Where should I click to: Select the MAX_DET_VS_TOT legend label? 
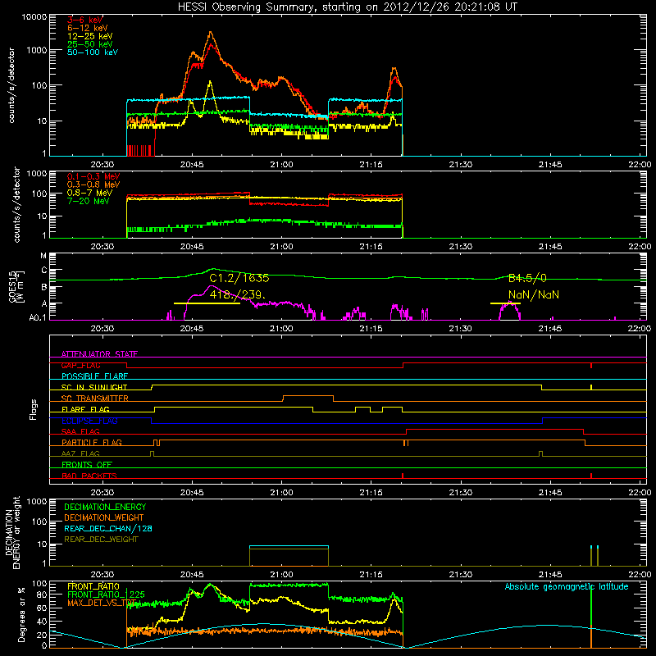point(102,603)
